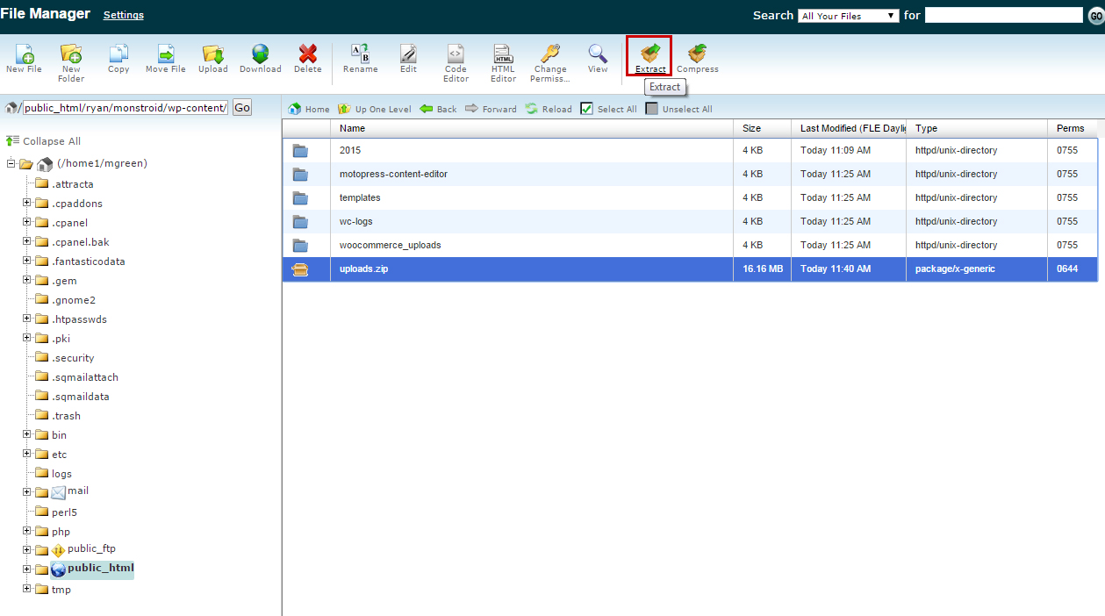Sort files by the Perms column
This screenshot has width=1105, height=616.
click(1073, 128)
